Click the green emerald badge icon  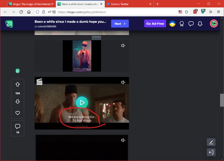coord(17,71)
